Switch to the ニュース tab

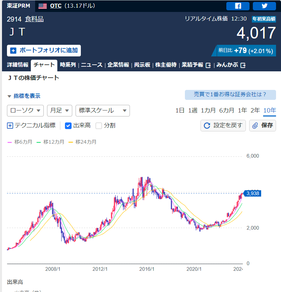[x=92, y=65]
